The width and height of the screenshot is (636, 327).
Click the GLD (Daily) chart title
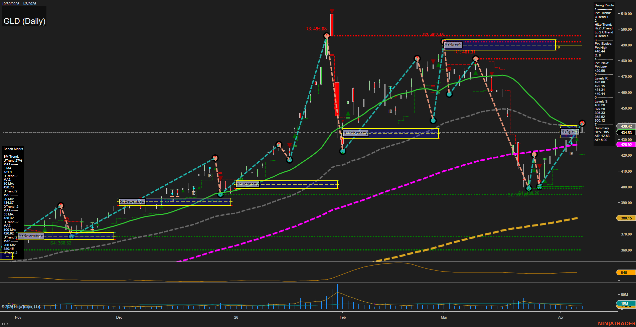(x=24, y=21)
